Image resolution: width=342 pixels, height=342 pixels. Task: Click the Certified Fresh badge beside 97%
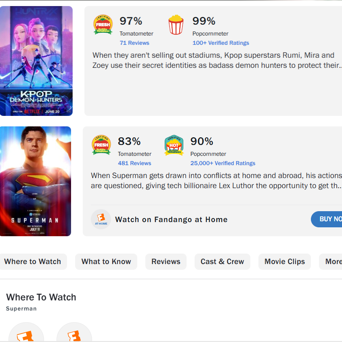point(103,25)
